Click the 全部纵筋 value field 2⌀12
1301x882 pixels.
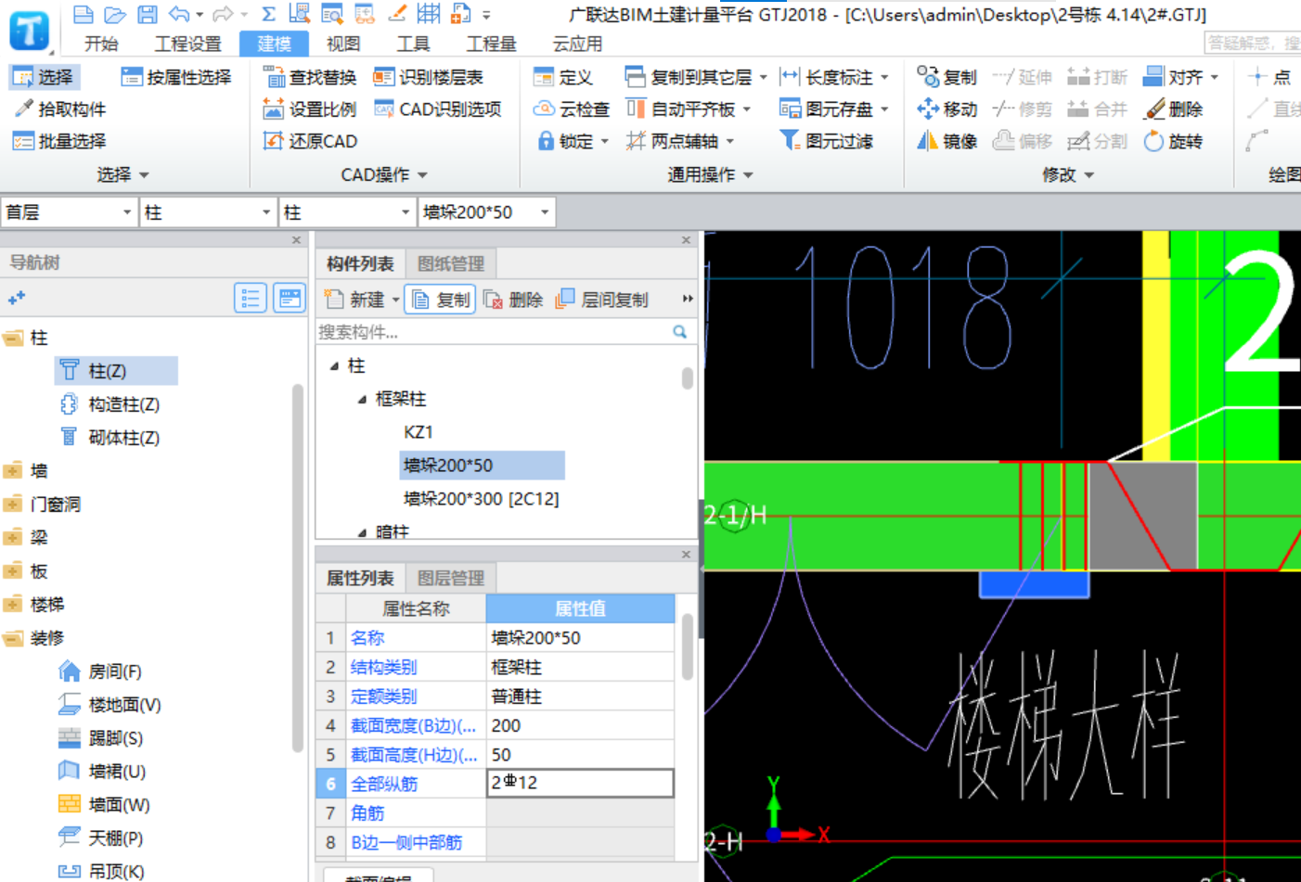point(580,783)
